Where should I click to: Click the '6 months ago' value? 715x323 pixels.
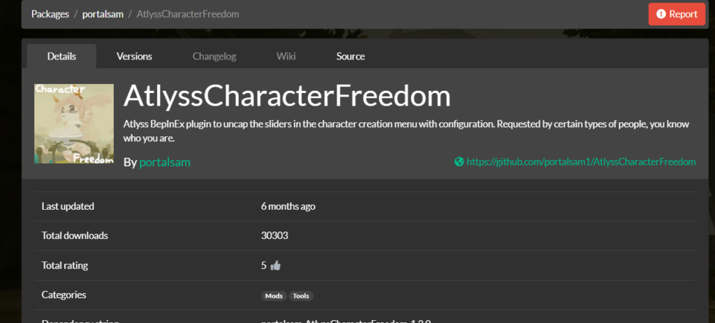(x=288, y=206)
